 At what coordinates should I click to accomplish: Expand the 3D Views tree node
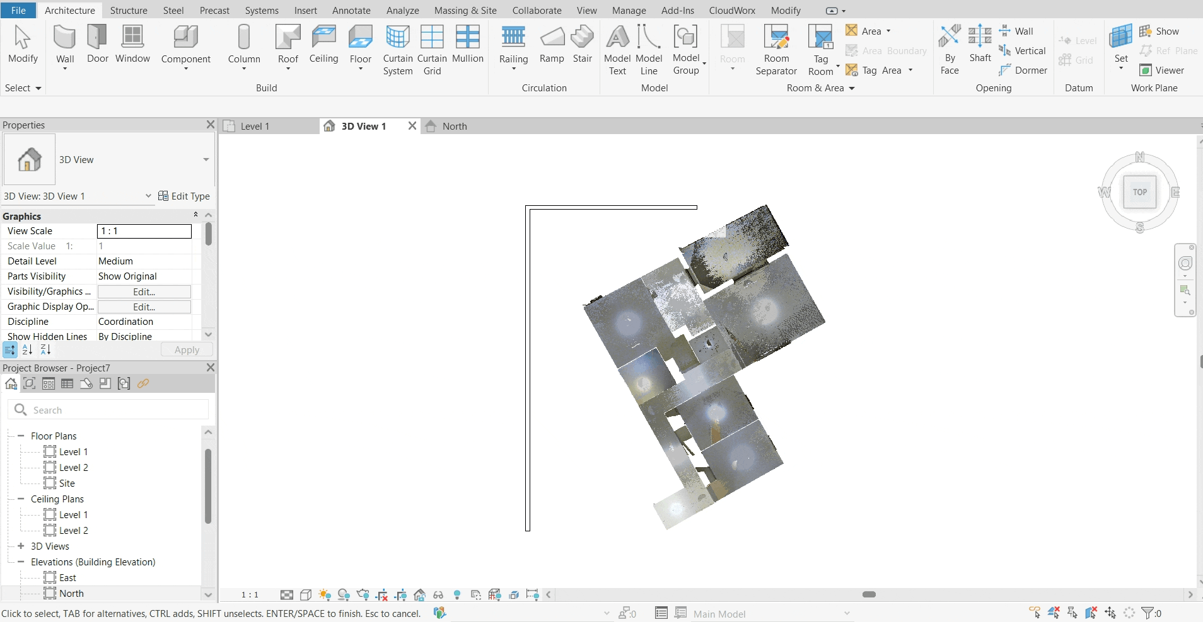point(20,546)
